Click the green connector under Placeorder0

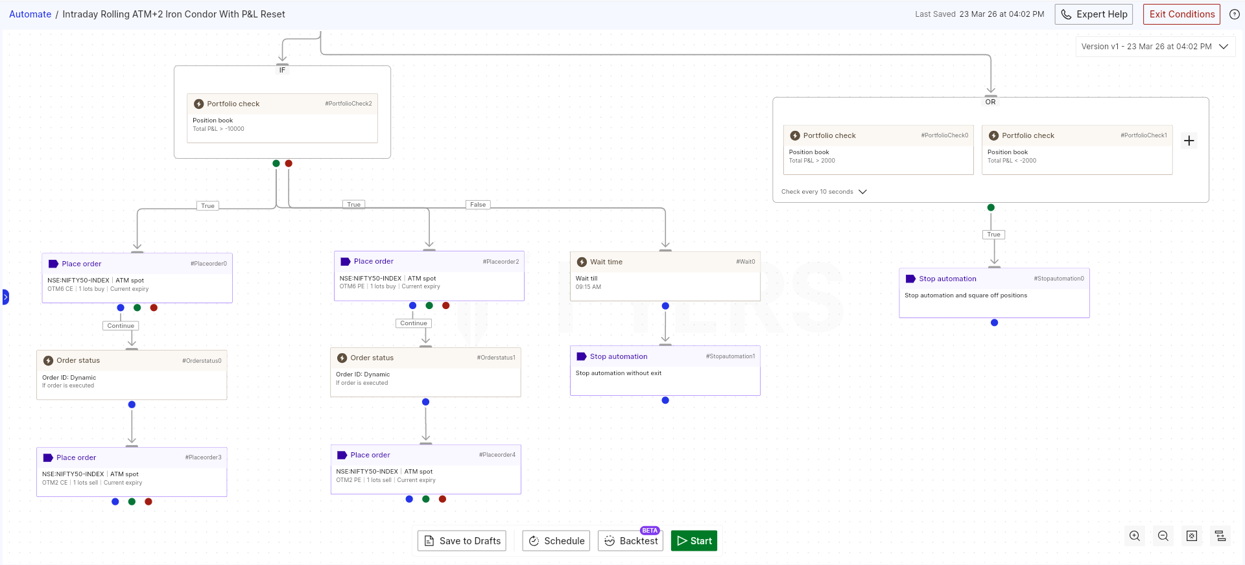click(137, 308)
